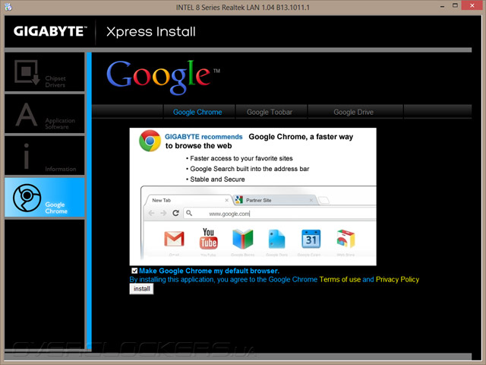486x365 pixels.
Task: Click the GIGABYTE logo in the header
Action: coord(50,31)
